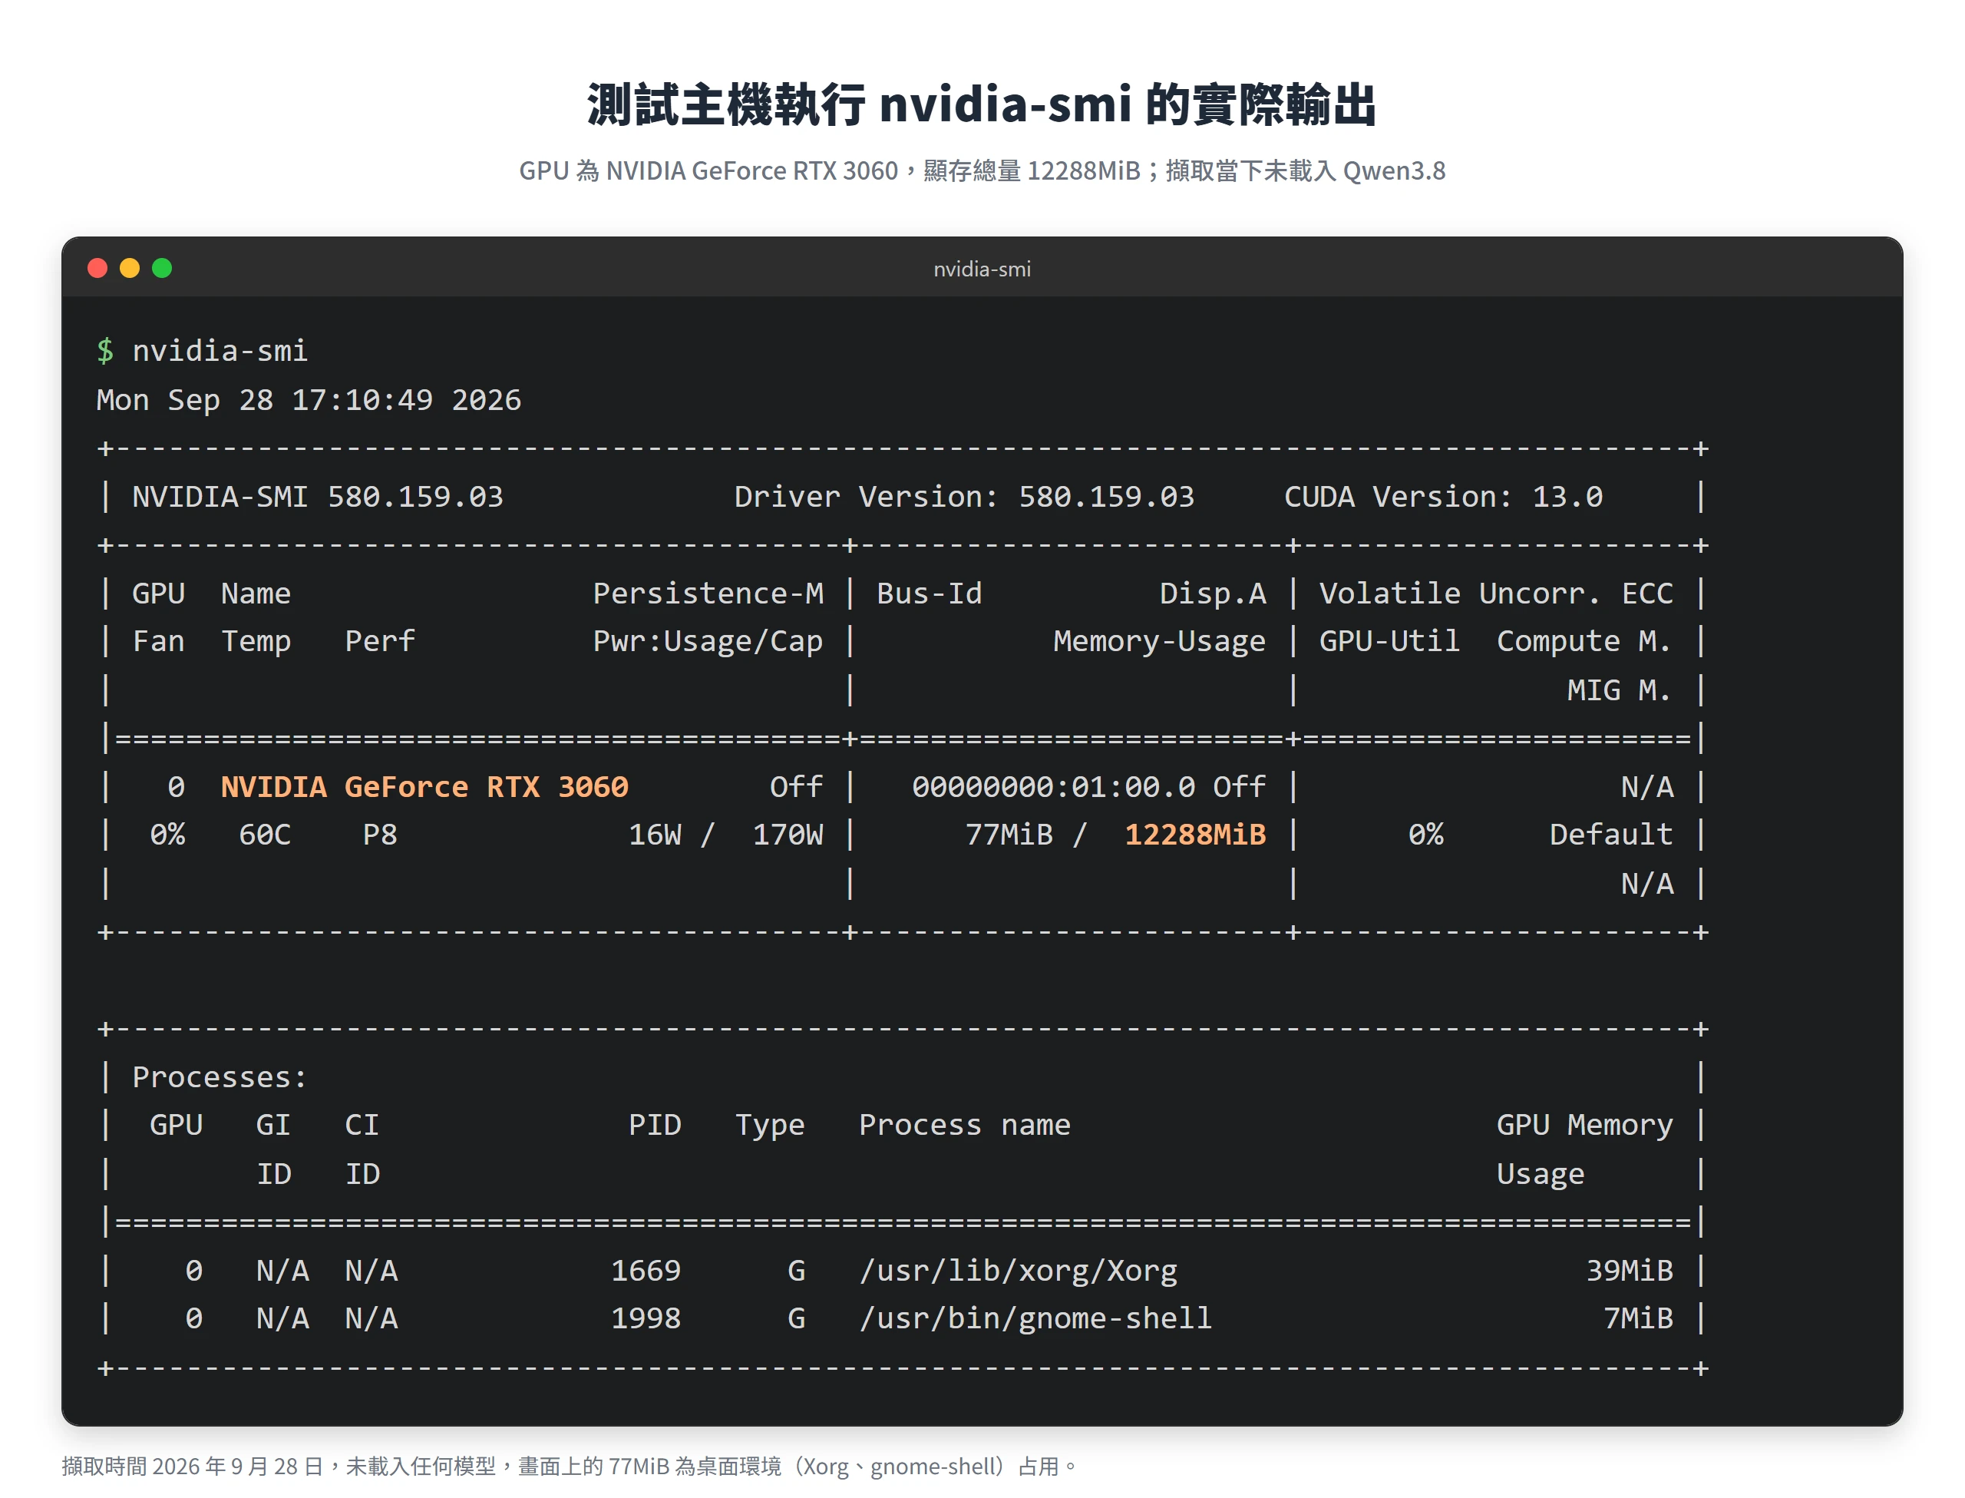
Task: Click the 'Processes:' section label
Action: click(220, 1078)
